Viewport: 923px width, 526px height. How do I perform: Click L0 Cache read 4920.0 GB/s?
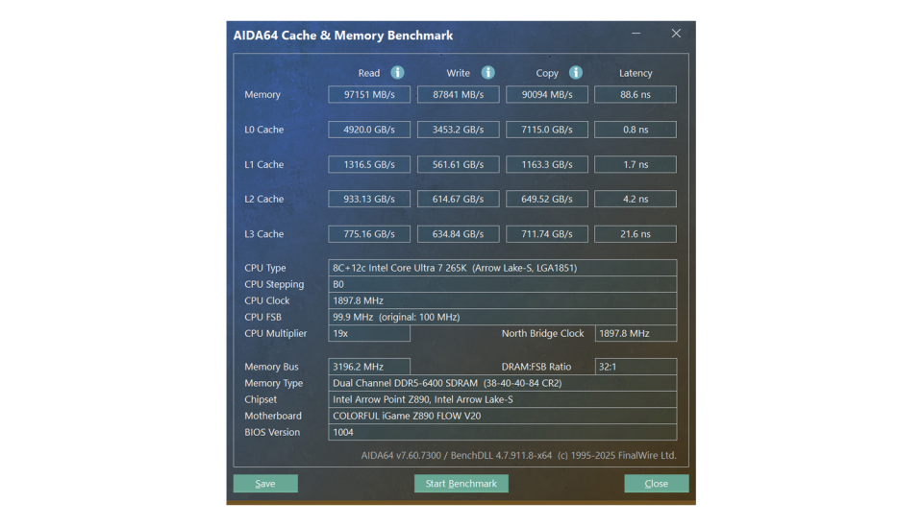coord(369,130)
